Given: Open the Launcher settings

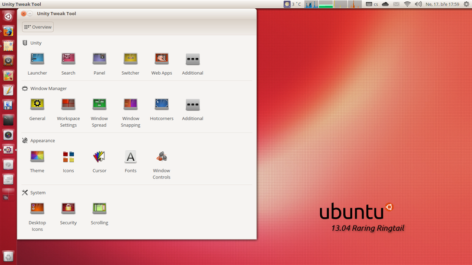Looking at the screenshot, I should tap(37, 64).
